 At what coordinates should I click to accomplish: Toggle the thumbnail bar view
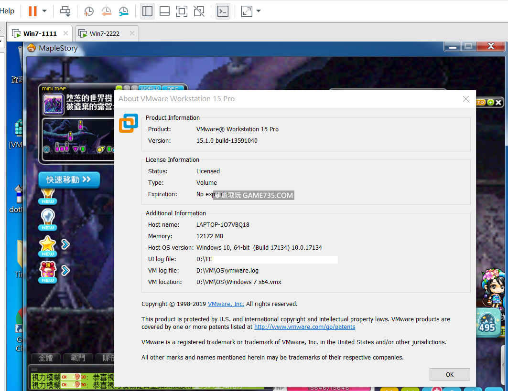pyautogui.click(x=164, y=11)
